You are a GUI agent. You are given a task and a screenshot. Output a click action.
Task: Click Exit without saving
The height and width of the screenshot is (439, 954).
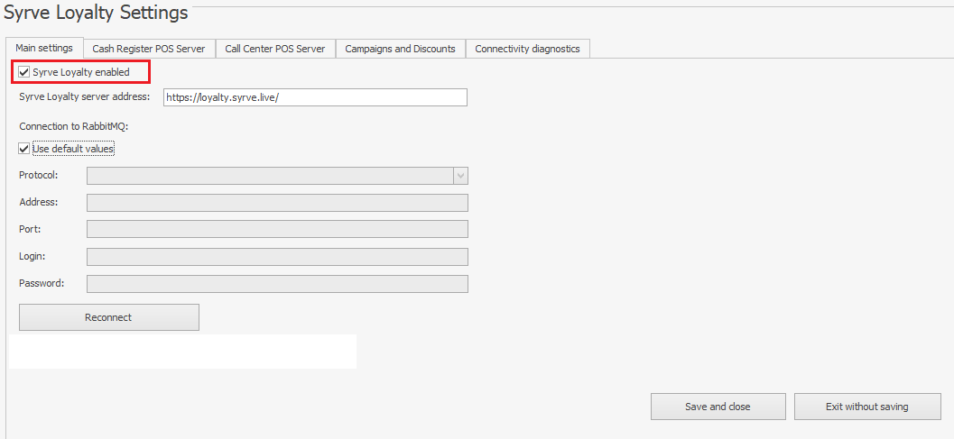(866, 407)
